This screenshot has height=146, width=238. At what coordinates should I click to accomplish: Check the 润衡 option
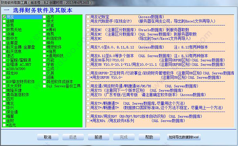point(44,78)
